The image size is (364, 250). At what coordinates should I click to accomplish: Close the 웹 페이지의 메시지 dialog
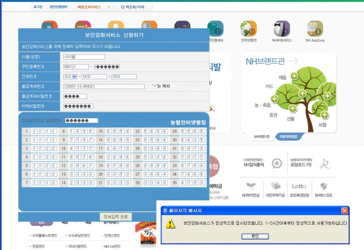(345, 211)
